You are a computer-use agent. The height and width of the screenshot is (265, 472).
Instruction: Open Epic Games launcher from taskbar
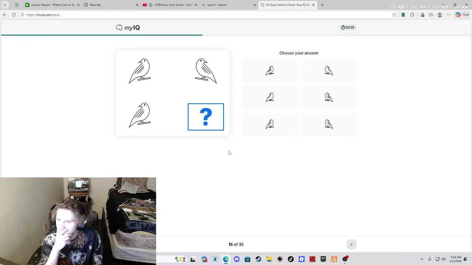323,259
